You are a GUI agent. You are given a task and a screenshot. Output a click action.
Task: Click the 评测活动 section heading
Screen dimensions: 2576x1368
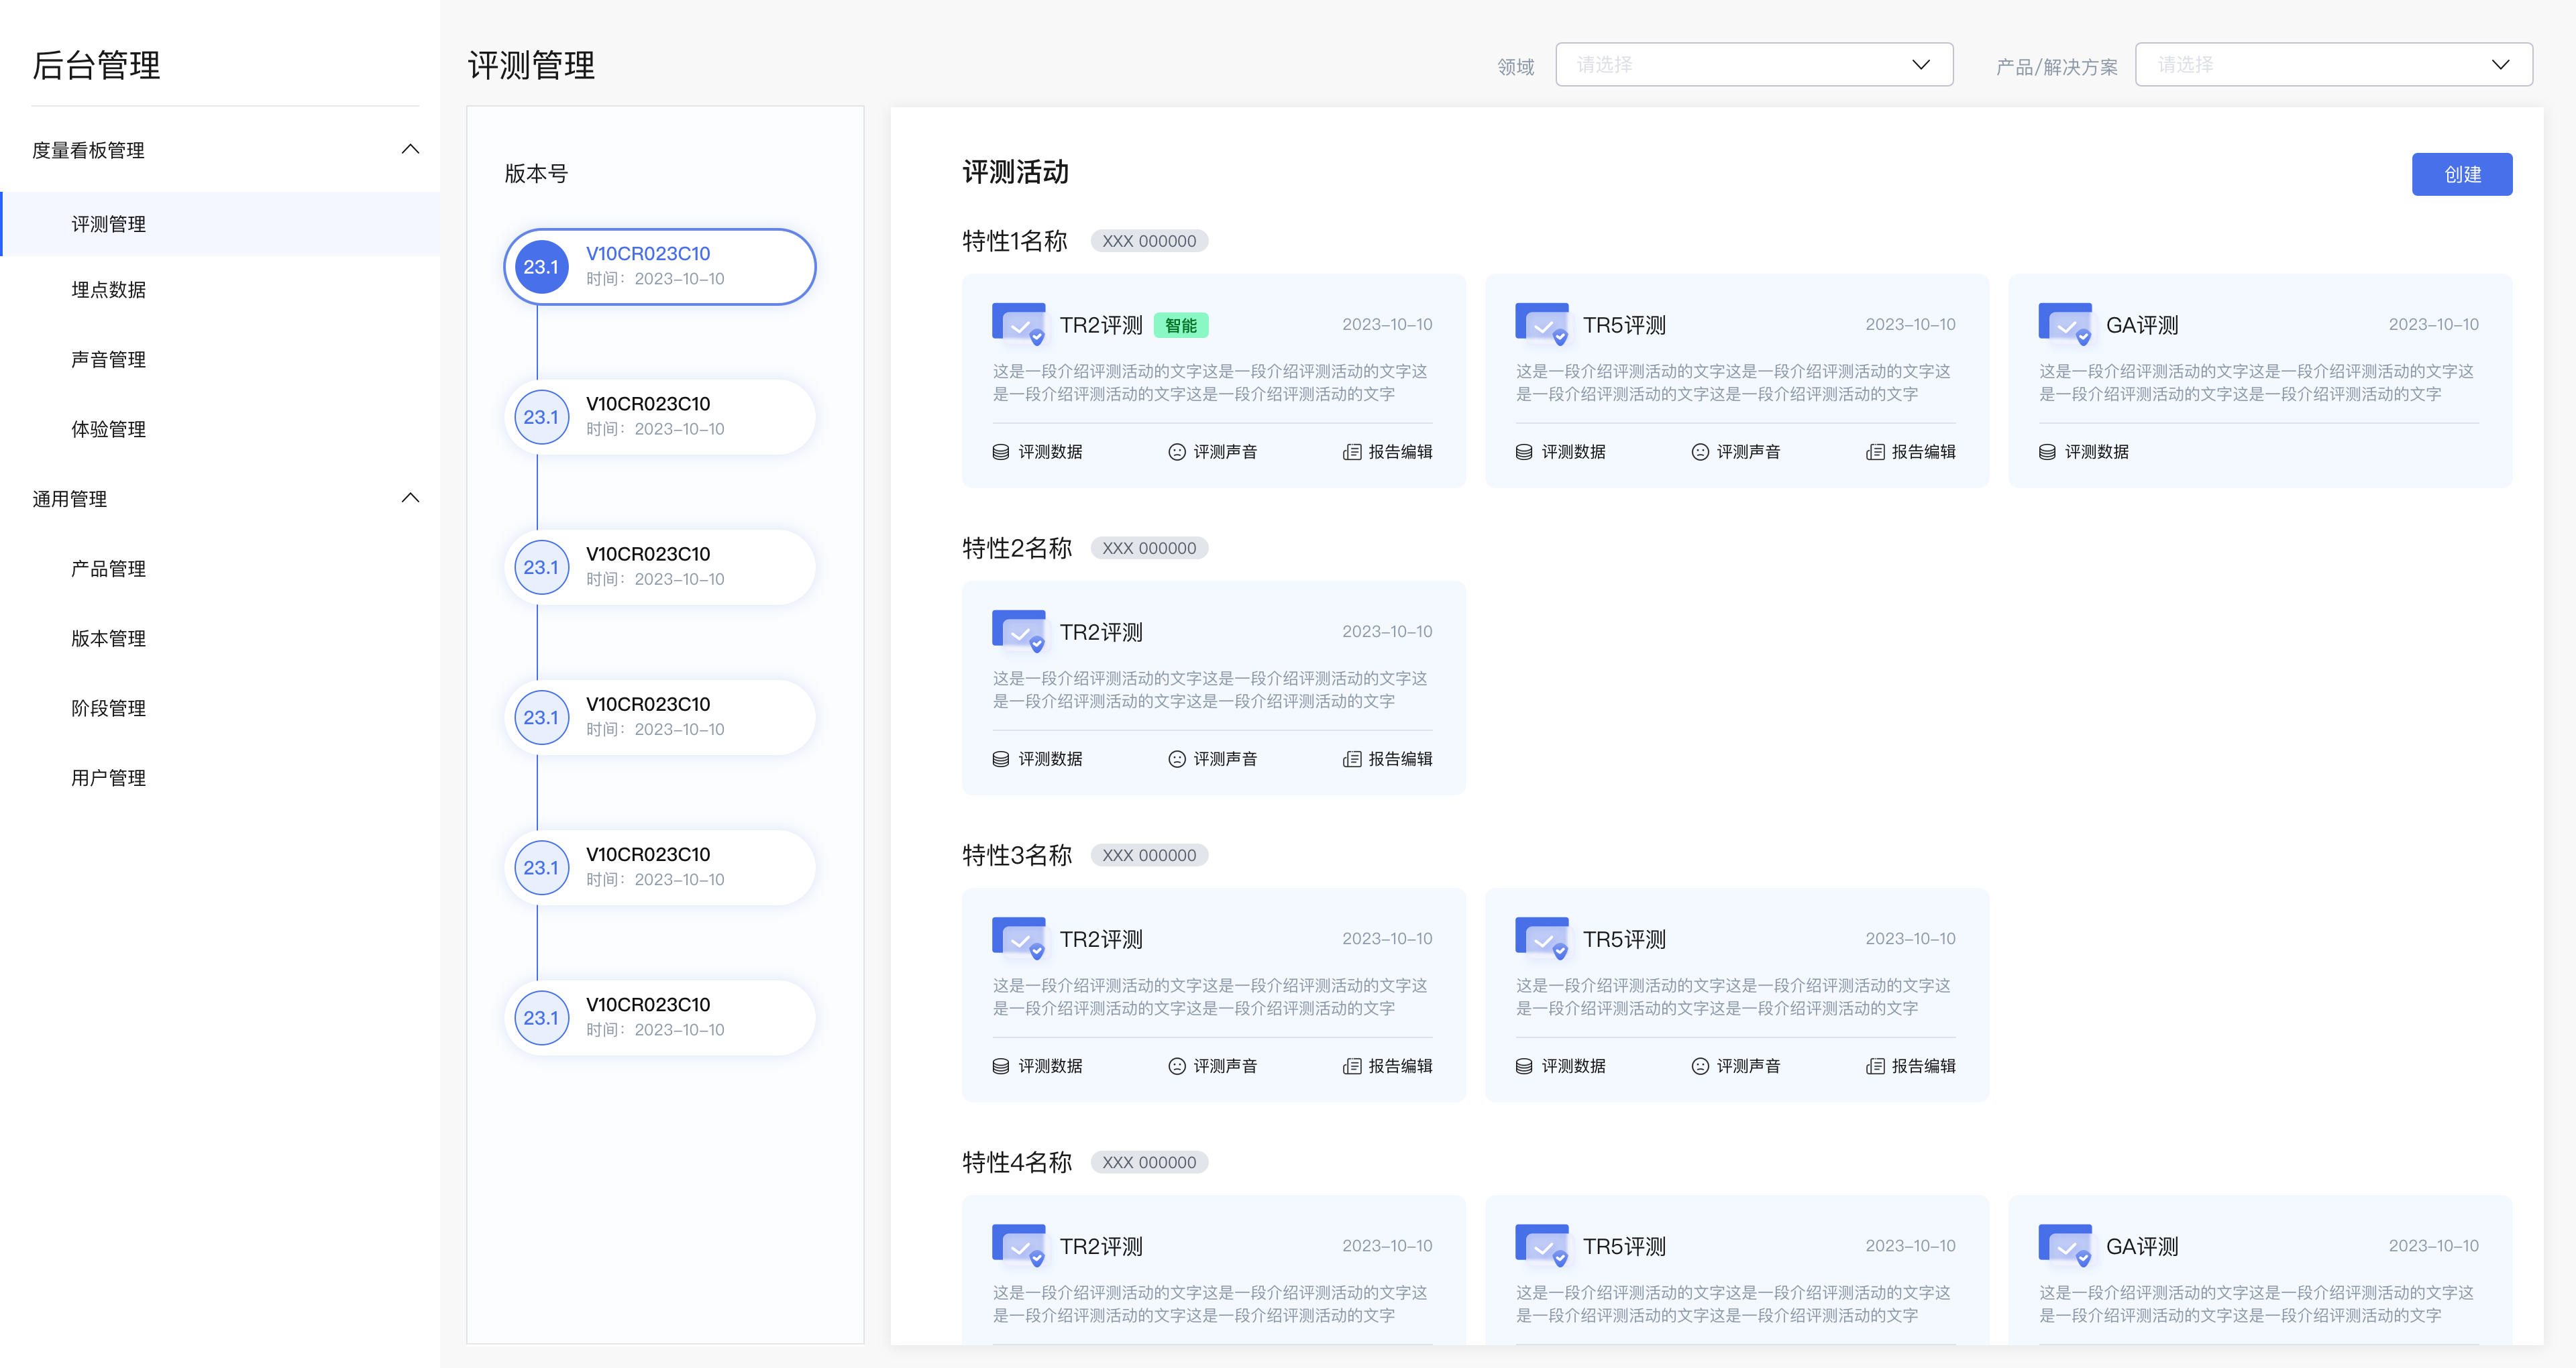[1015, 172]
